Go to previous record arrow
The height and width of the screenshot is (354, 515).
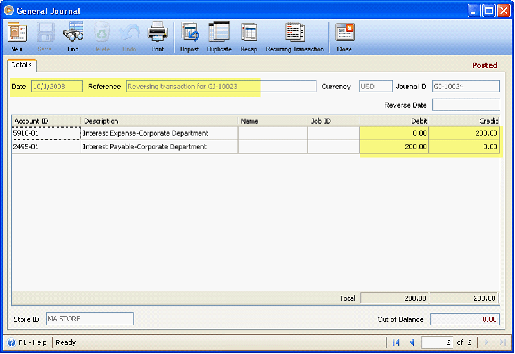[x=412, y=342]
